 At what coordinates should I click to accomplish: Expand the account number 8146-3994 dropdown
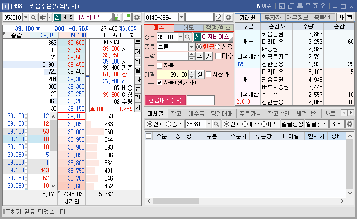click(181, 17)
